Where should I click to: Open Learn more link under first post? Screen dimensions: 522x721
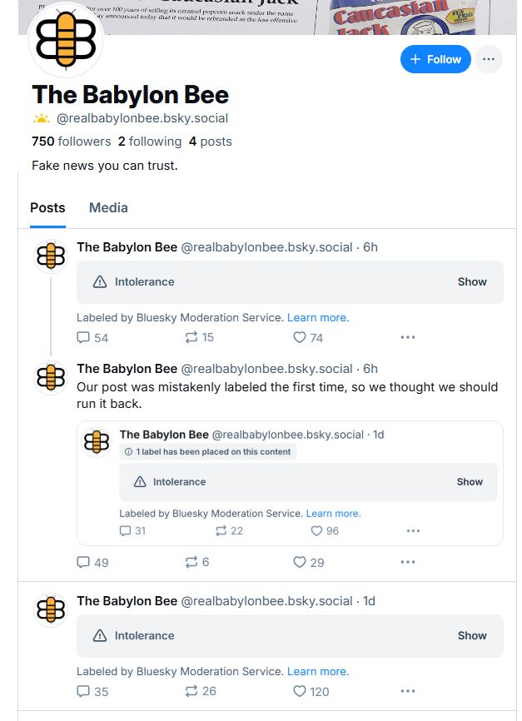[x=318, y=317]
